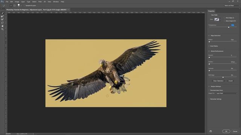Open the File menu
This screenshot has width=241, height=135.
(7, 1)
